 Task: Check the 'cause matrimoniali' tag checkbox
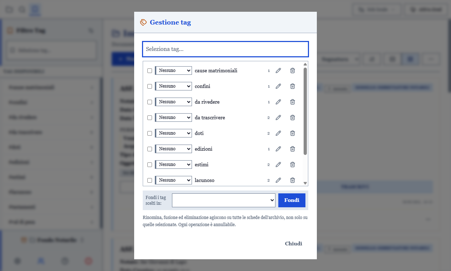150,71
